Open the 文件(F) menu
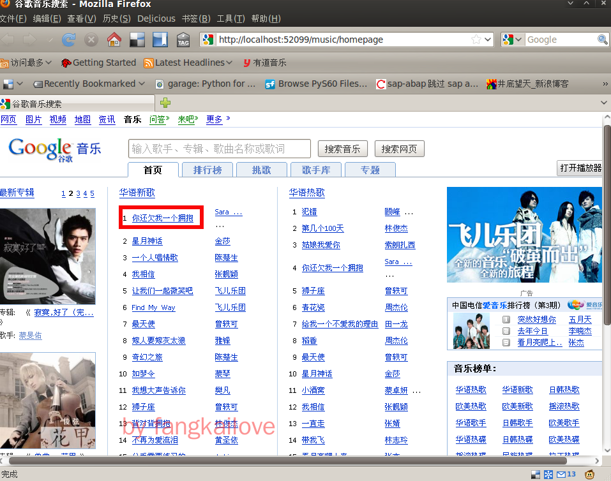The image size is (611, 481). [13, 18]
